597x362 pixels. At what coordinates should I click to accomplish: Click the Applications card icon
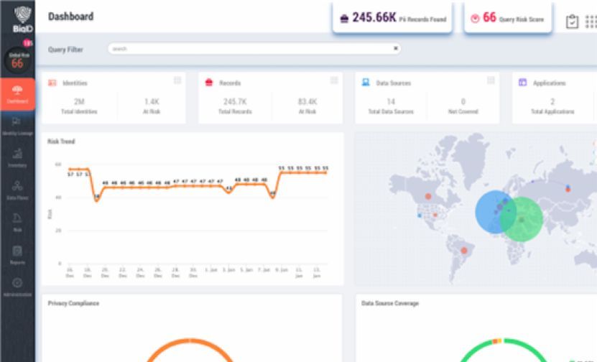(523, 83)
